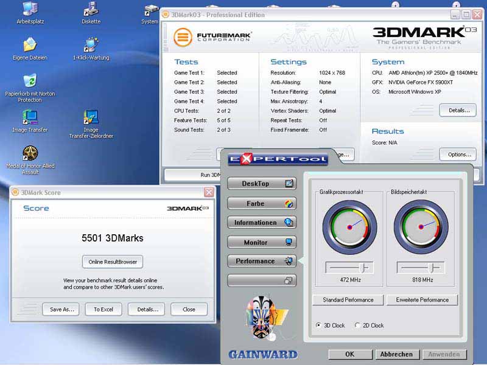
Task: Click the Sound Tests 2 of 3 value
Action: (x=223, y=130)
